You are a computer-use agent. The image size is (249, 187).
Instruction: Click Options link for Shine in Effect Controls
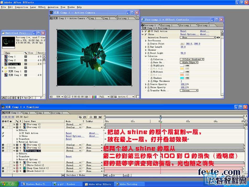(x=193, y=34)
